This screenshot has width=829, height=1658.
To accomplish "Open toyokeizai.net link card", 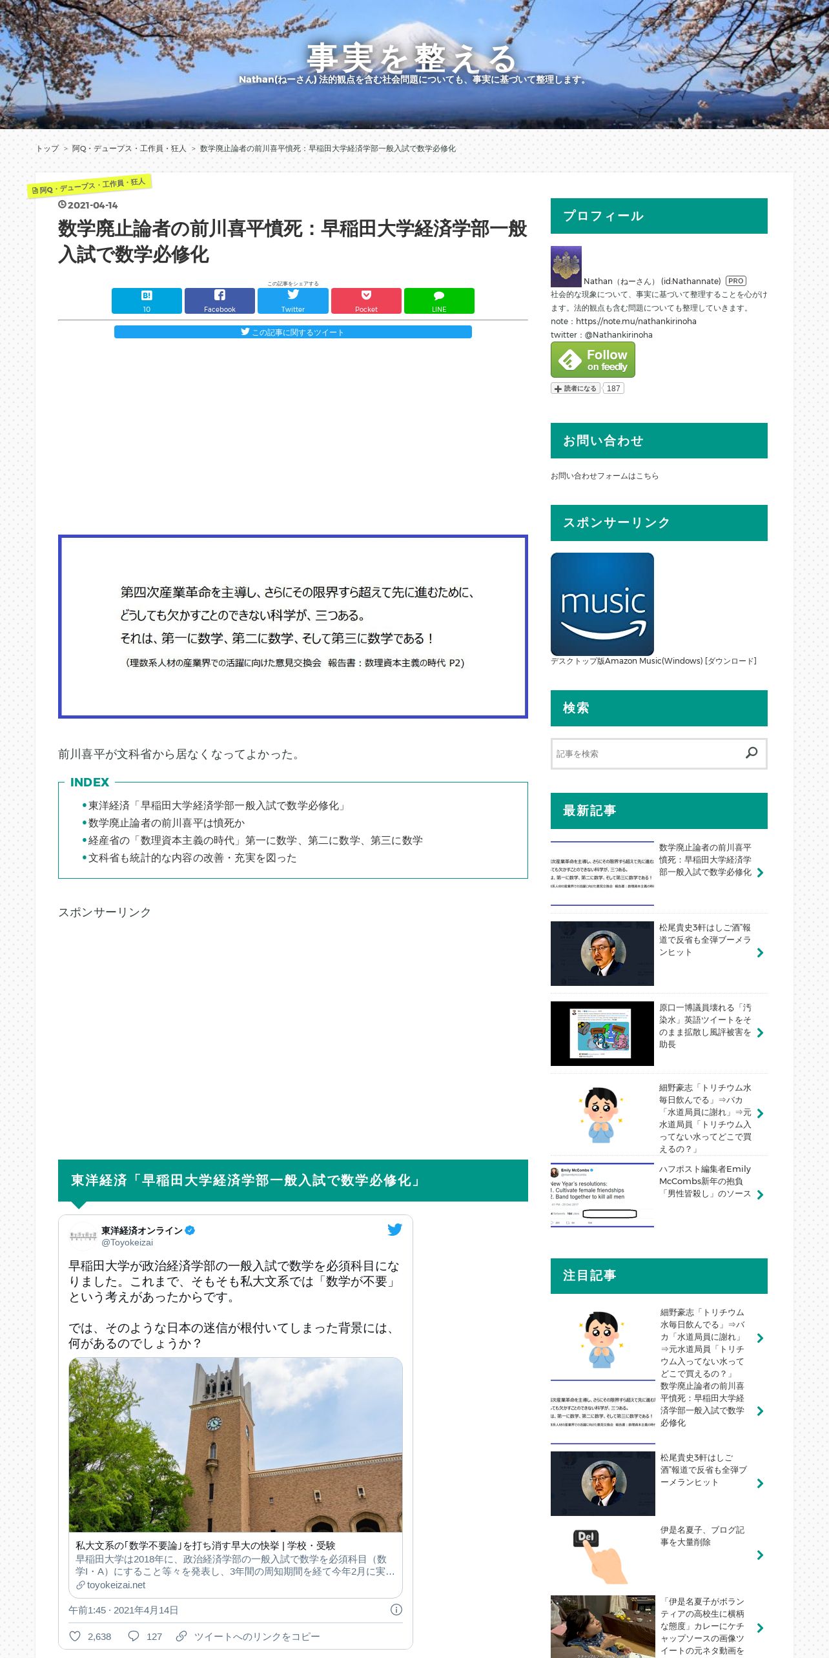I will click(x=236, y=1565).
